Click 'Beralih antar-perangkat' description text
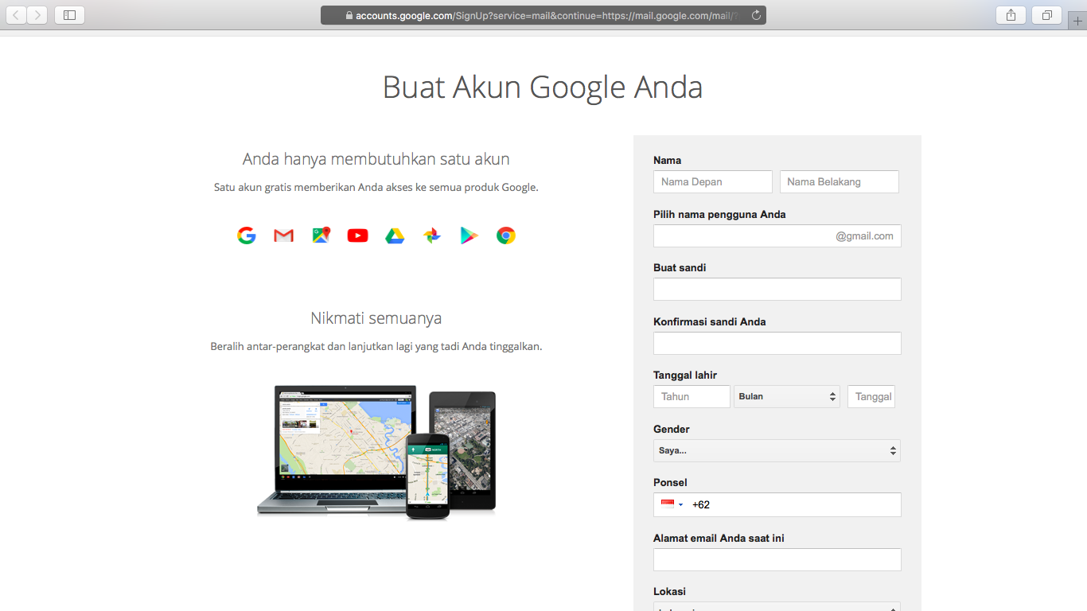Screen dimensions: 1087x611 [376, 347]
